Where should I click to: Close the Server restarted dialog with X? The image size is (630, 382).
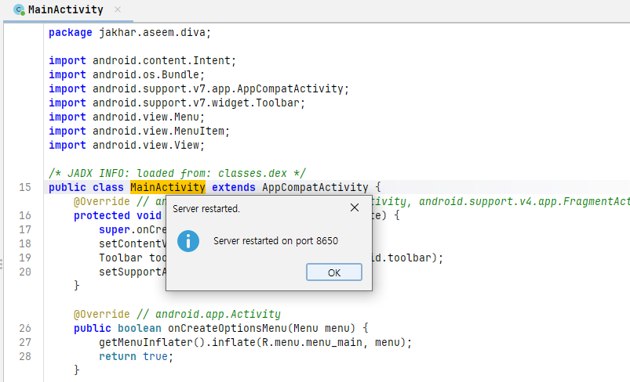355,207
